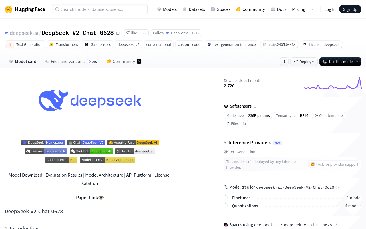Click the Safetensors info icon

click(x=255, y=106)
